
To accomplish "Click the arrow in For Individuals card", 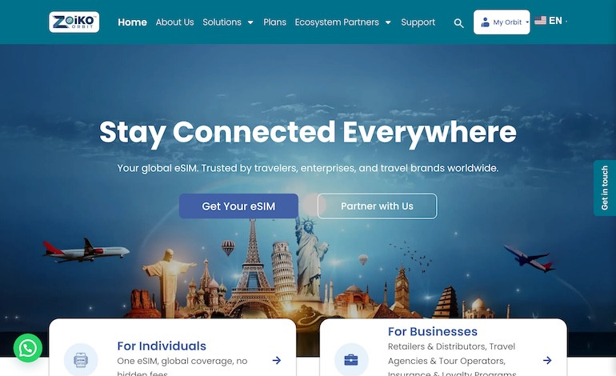I will point(277,360).
